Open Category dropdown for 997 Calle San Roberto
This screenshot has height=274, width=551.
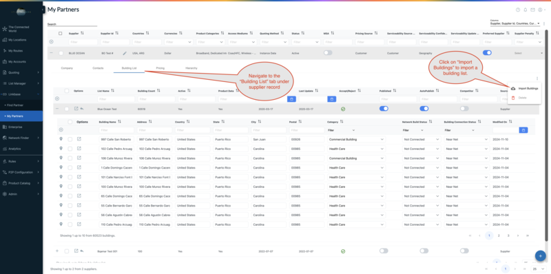pos(356,140)
